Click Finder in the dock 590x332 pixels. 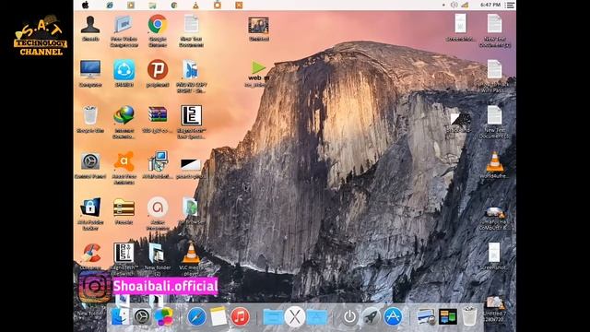120,317
